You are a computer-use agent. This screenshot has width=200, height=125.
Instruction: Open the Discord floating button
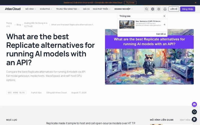[194, 104]
